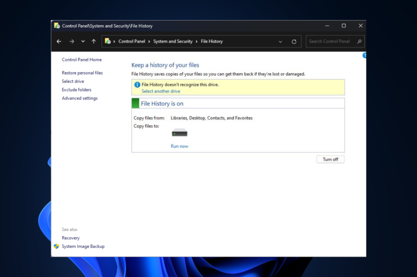Click the green File History status indicator
The width and height of the screenshot is (417, 277).
pos(136,103)
